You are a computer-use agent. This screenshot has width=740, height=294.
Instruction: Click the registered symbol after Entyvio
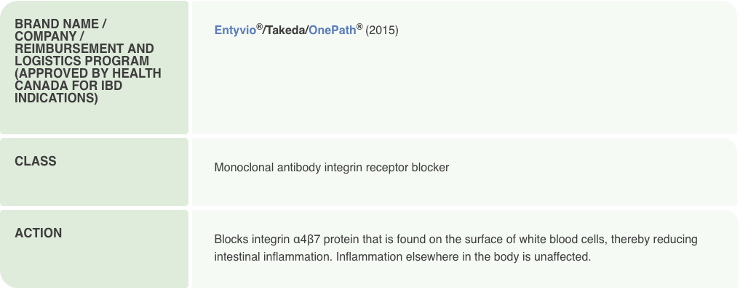pos(259,27)
